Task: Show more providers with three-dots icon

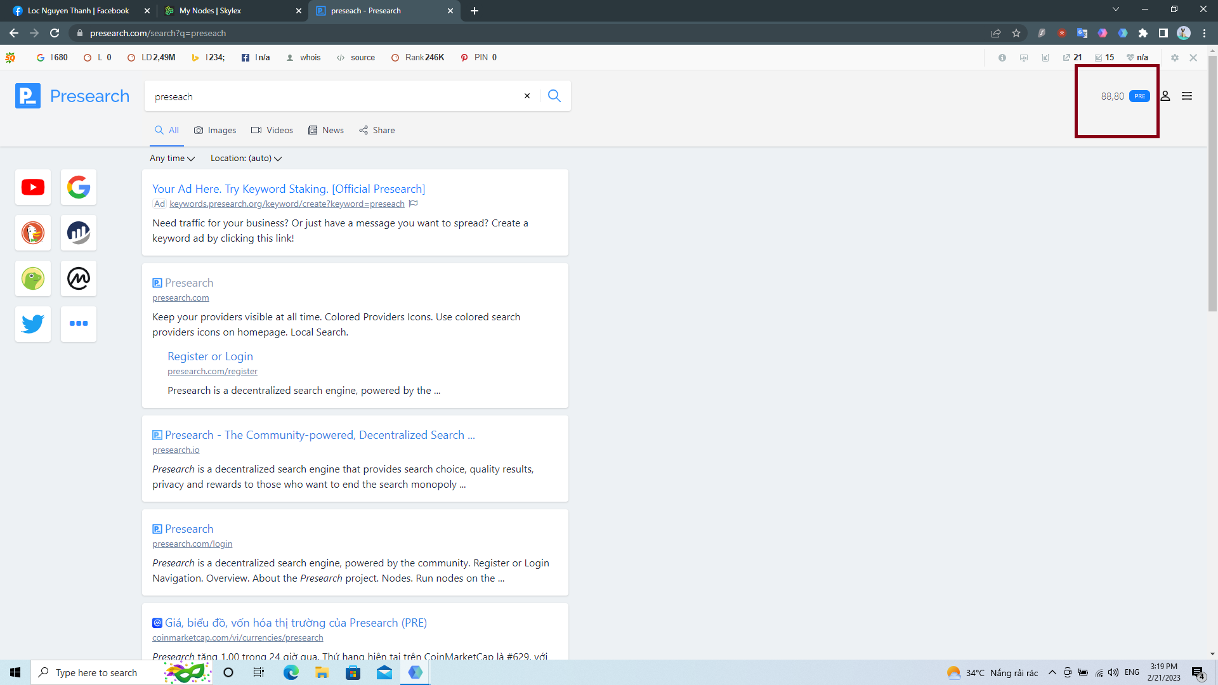Action: click(79, 324)
